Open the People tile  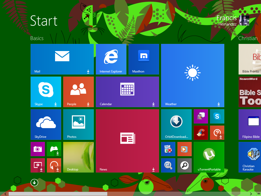(79, 92)
